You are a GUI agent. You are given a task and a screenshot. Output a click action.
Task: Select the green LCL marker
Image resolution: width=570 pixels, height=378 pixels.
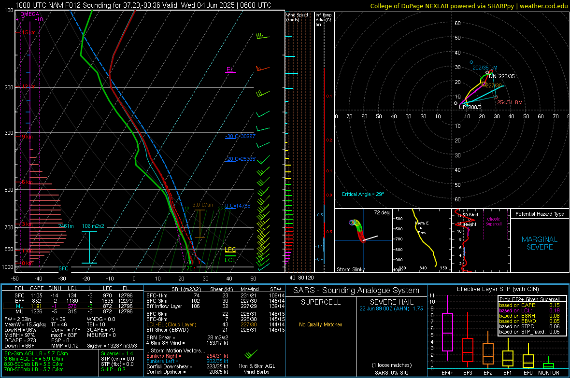(230, 260)
